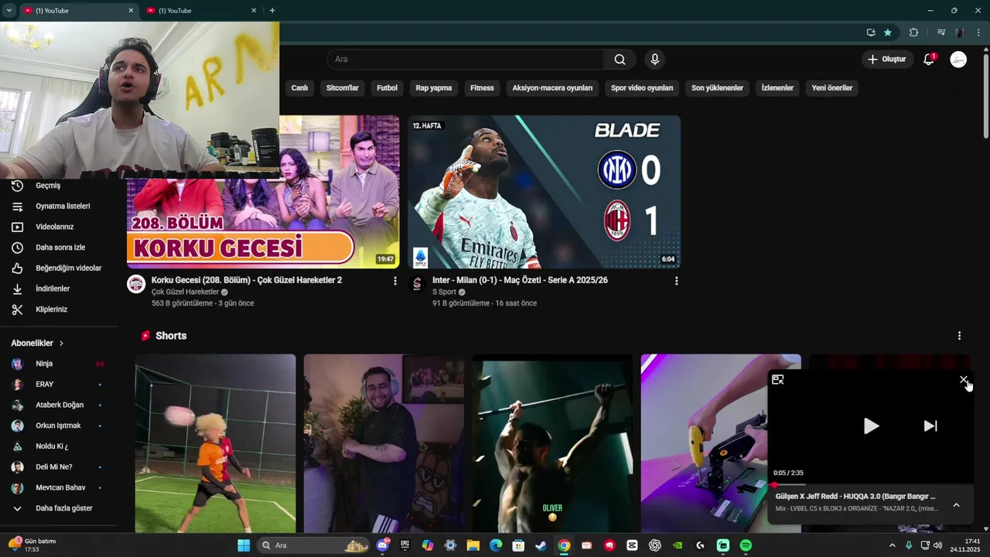The width and height of the screenshot is (990, 557).
Task: Select the Son yüklenenler chip
Action: 717,88
